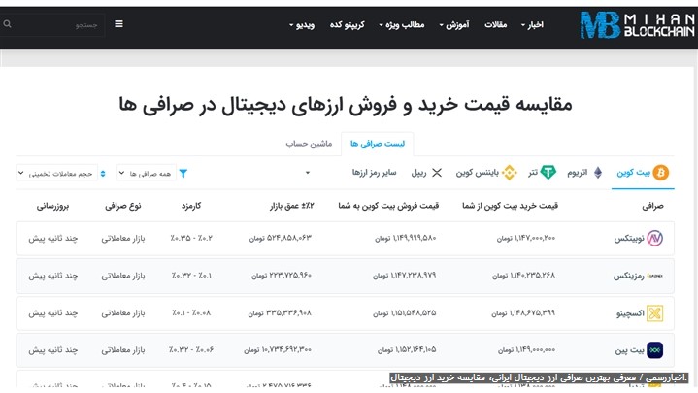Open the اخبار menu
The height and width of the screenshot is (393, 698).
point(532,25)
